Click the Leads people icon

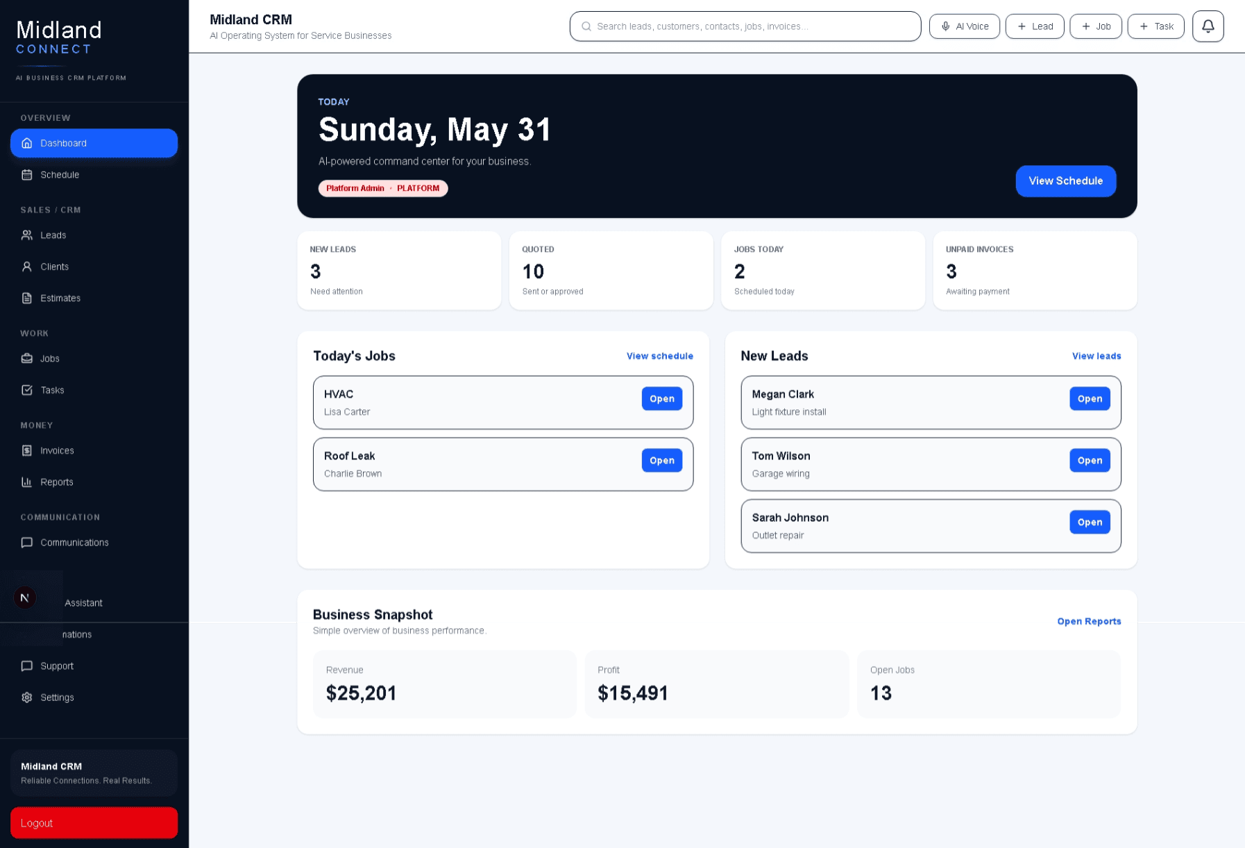27,235
